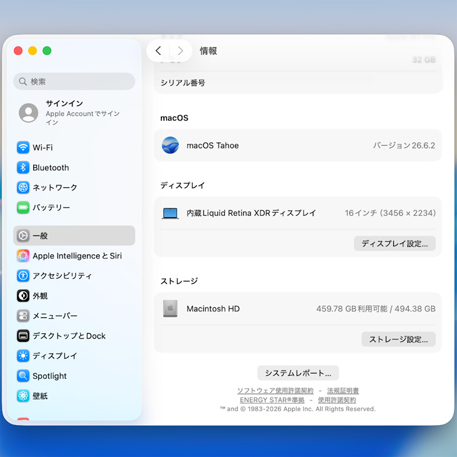Click the バッテリー battery icon
The image size is (457, 457).
[x=23, y=207]
